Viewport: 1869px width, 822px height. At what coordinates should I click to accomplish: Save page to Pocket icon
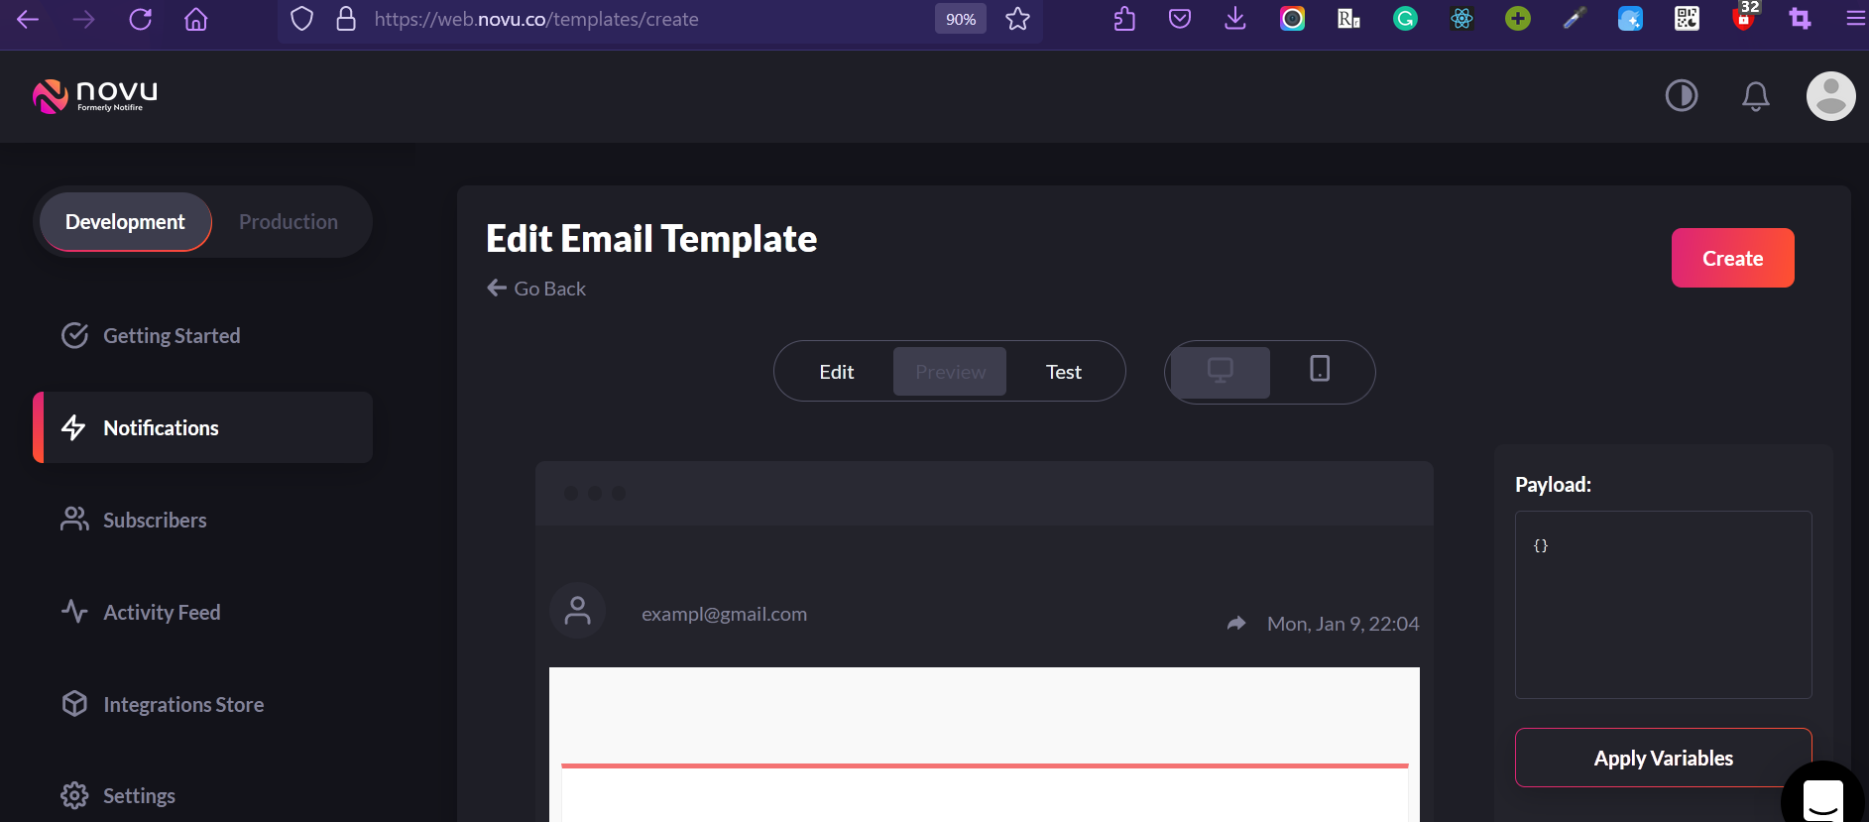click(1180, 19)
